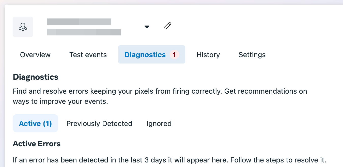Open Previously Detected diagnostics

pos(99,123)
